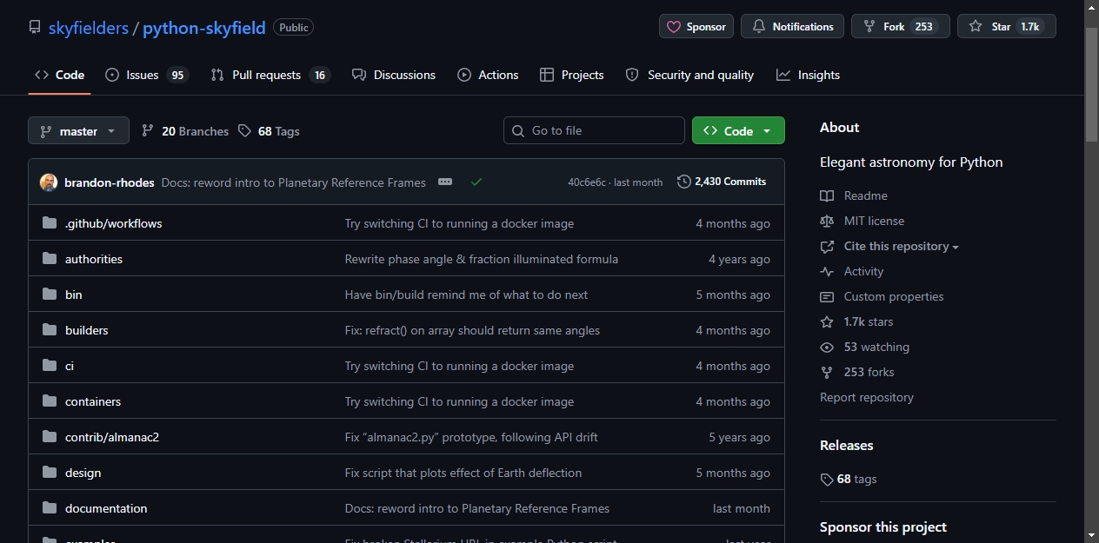This screenshot has width=1099, height=543.
Task: Expand Cite this repository dropdown
Action: tap(901, 246)
